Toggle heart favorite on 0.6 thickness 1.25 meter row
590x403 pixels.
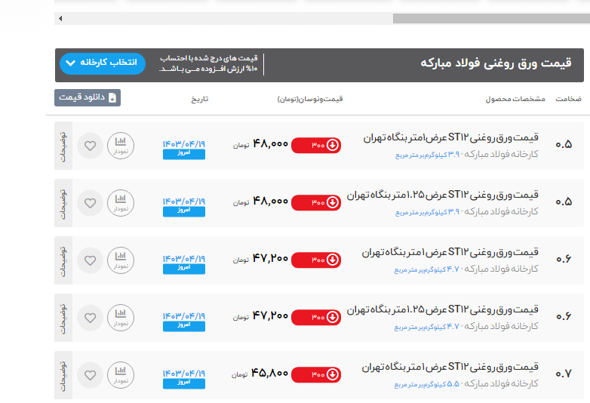coord(90,317)
